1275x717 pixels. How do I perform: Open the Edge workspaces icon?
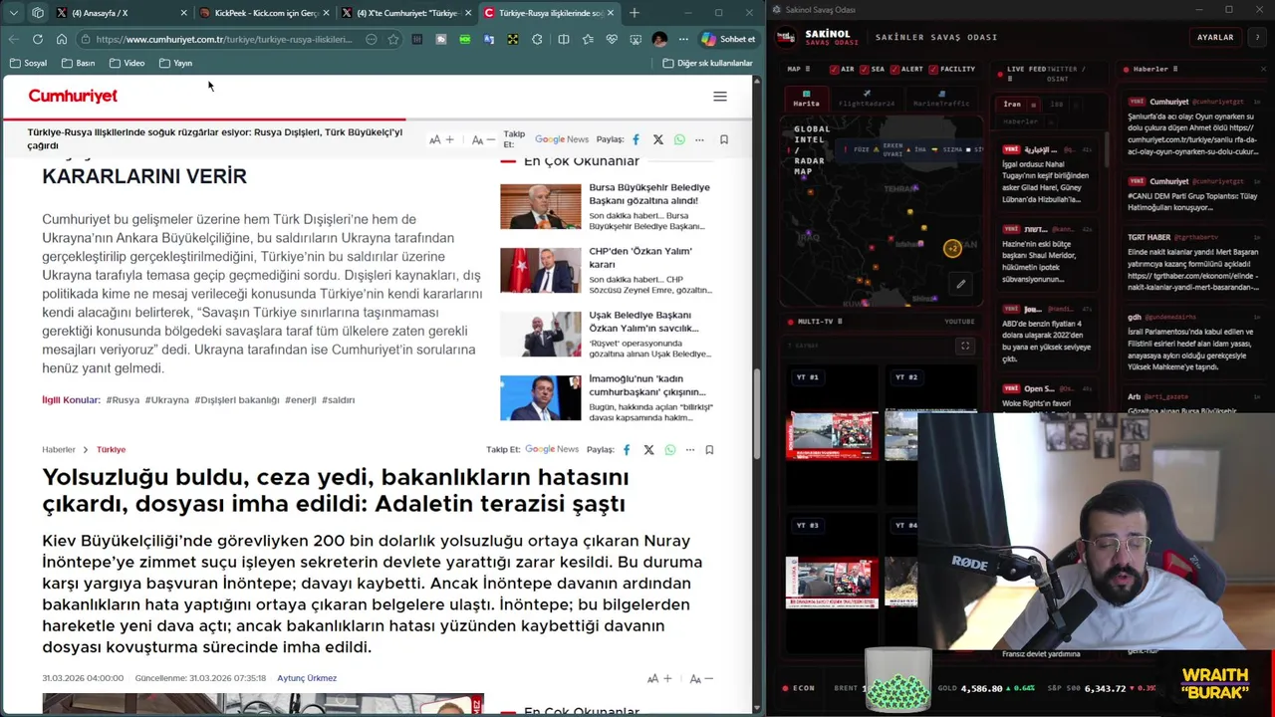38,13
